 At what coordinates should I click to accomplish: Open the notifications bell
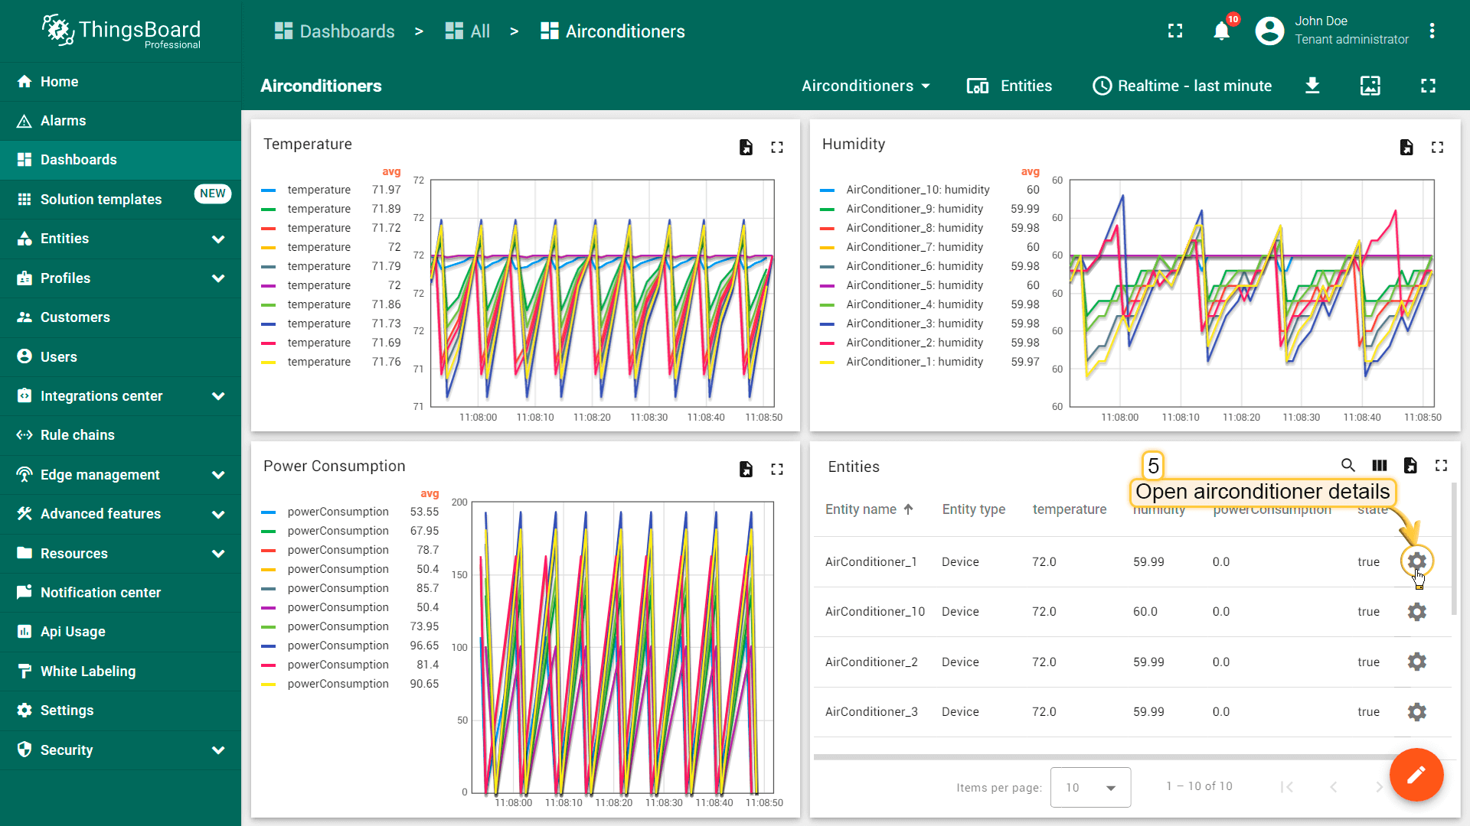tap(1221, 31)
